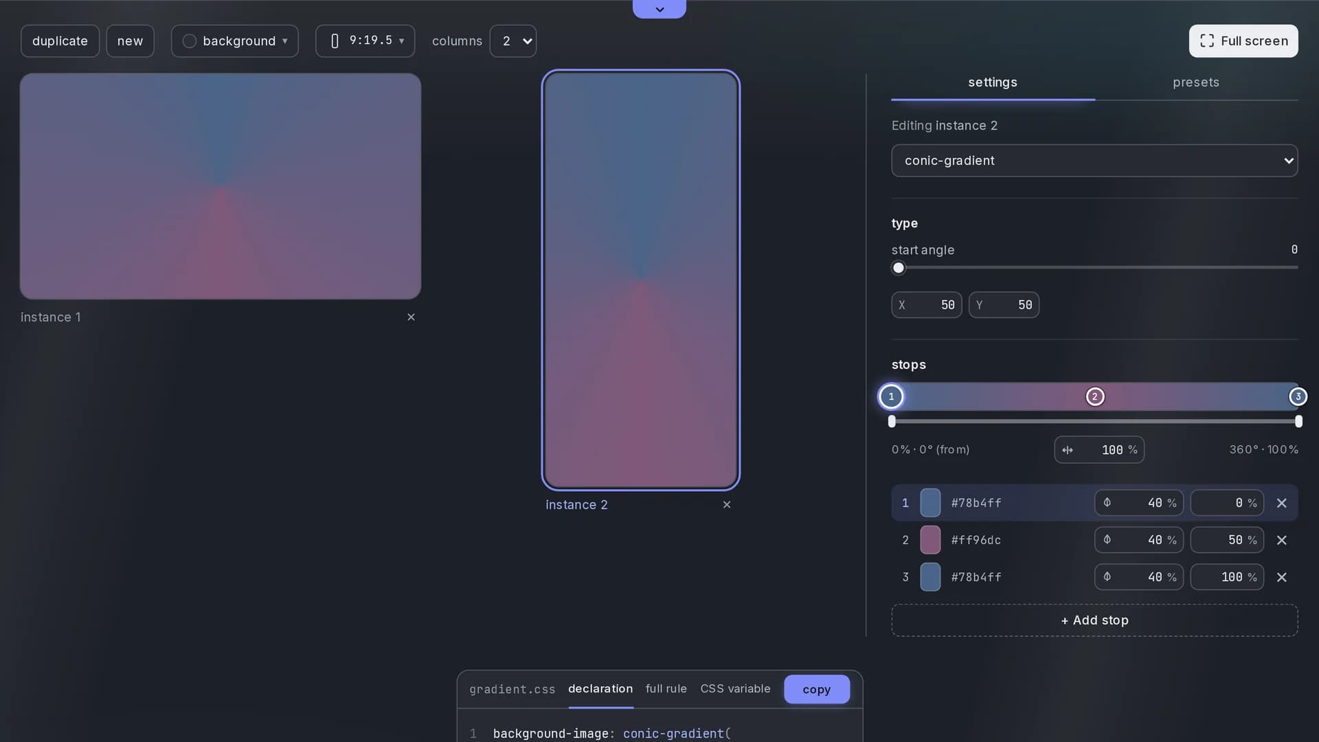Click the opacity icon on stop 1
This screenshot has height=742, width=1319.
pyautogui.click(x=1107, y=503)
